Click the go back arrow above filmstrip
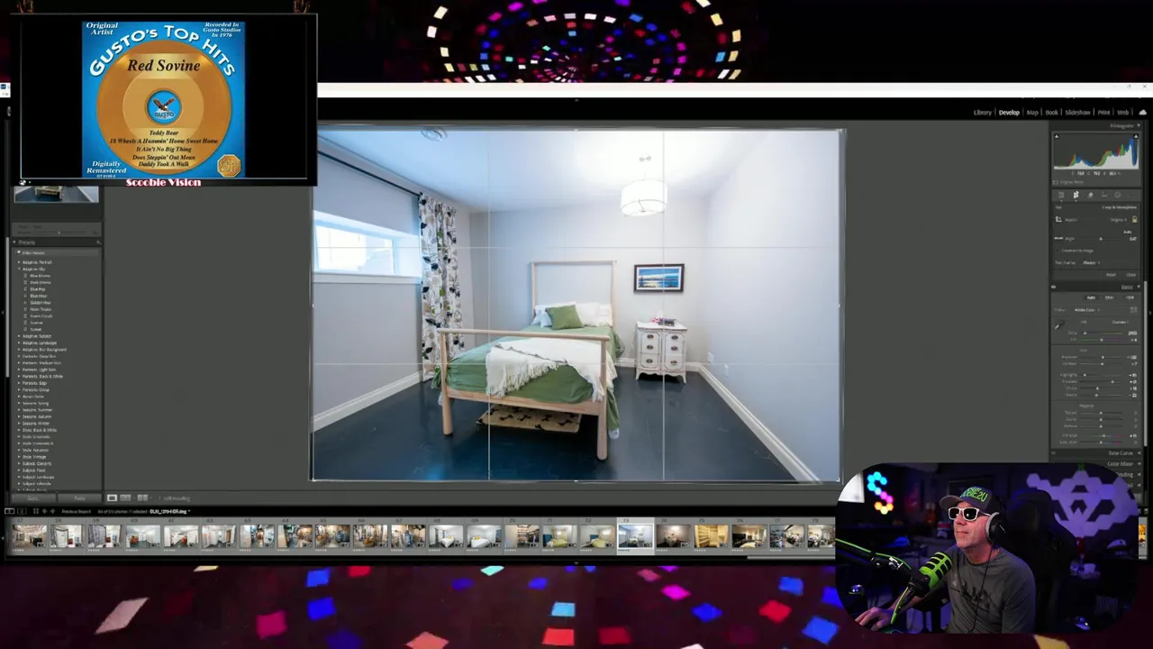This screenshot has width=1153, height=649. pyautogui.click(x=44, y=511)
